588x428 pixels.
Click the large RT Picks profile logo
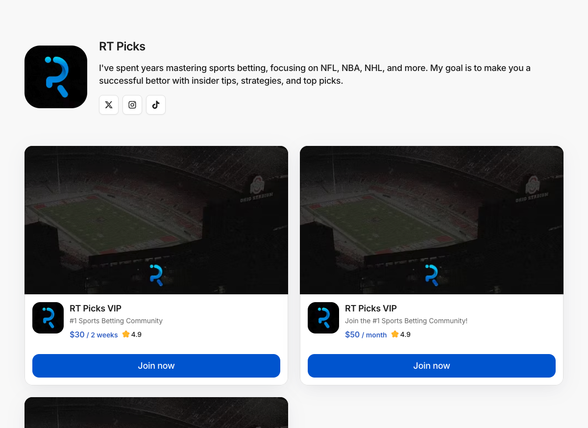[x=56, y=77]
